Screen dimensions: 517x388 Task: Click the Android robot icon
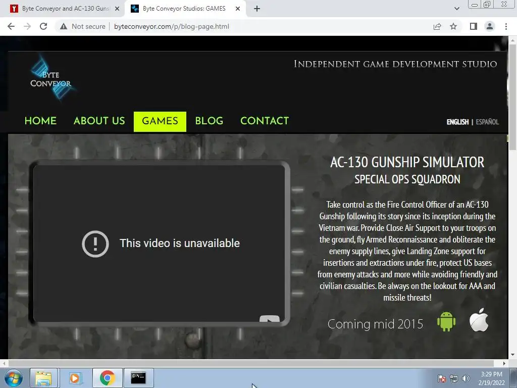pyautogui.click(x=446, y=321)
